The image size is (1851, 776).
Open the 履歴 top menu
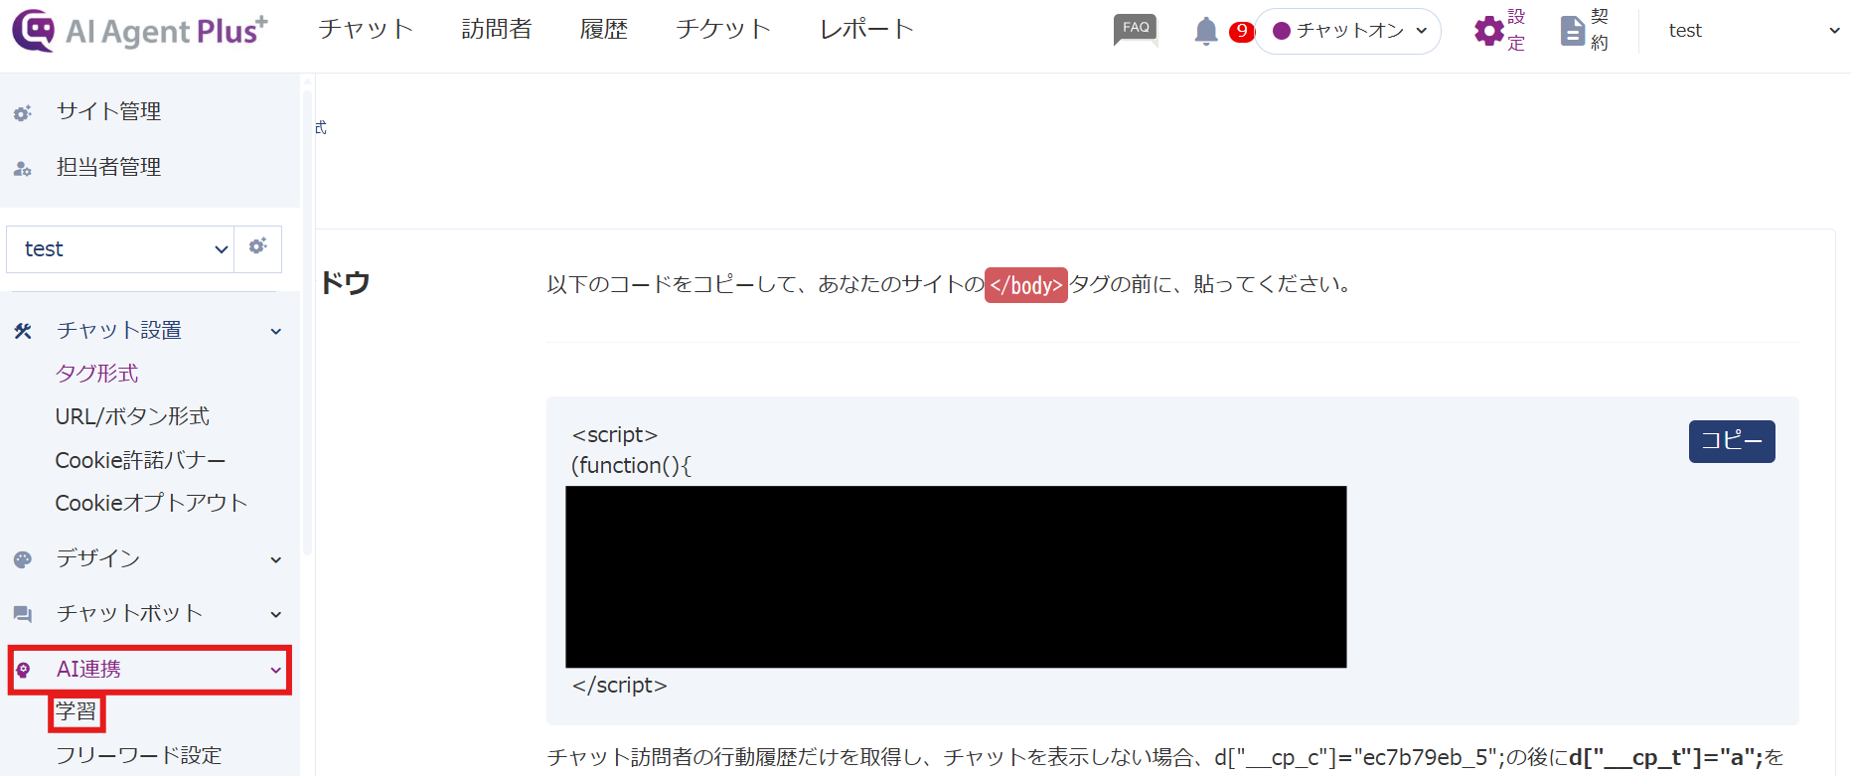pyautogui.click(x=604, y=29)
